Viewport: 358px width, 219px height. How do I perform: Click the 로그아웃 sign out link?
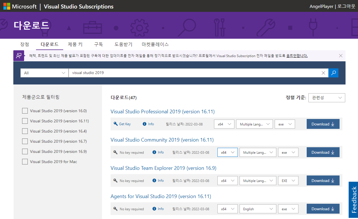[x=346, y=6]
